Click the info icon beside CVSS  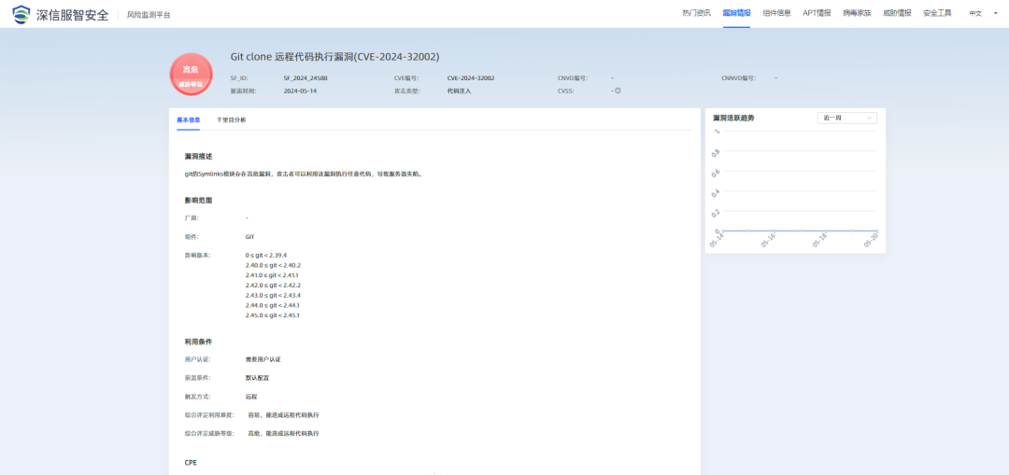point(618,91)
